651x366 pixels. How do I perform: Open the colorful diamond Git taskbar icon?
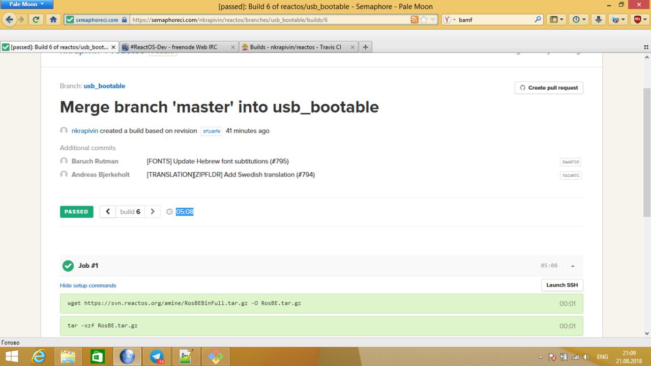[x=216, y=356]
